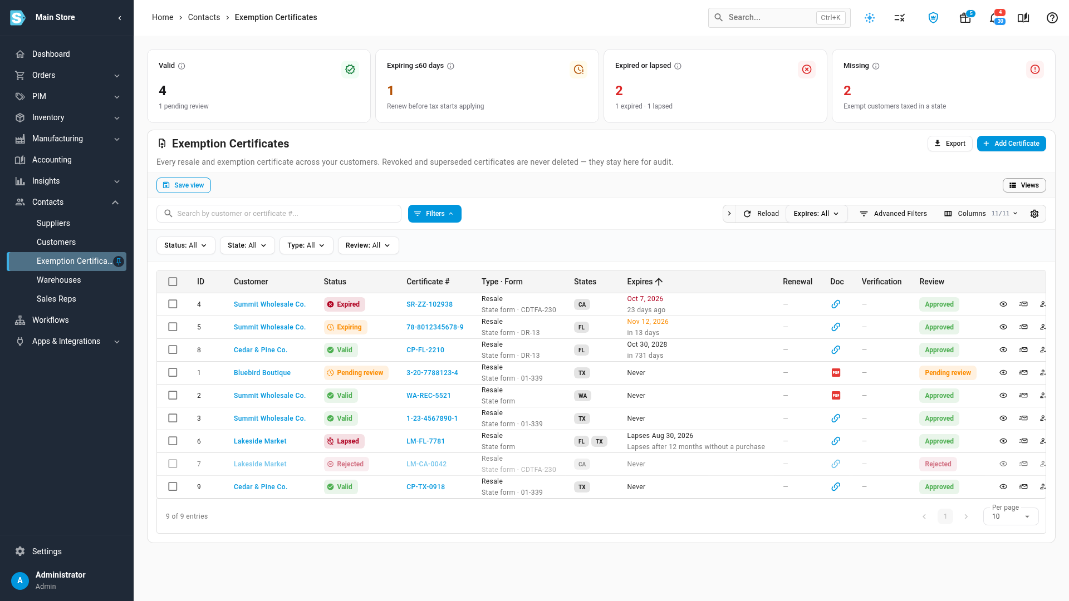Click the Save view button
1069x601 pixels.
184,185
